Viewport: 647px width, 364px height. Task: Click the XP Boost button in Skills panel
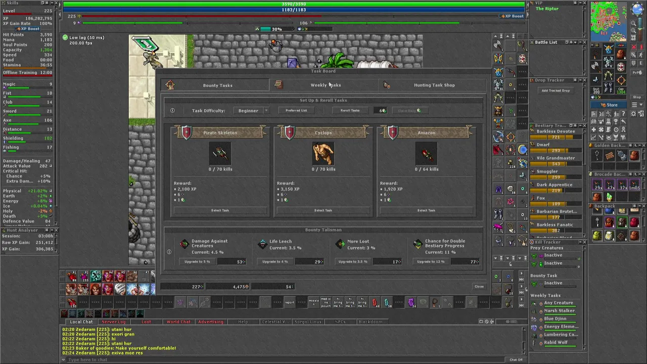28,29
